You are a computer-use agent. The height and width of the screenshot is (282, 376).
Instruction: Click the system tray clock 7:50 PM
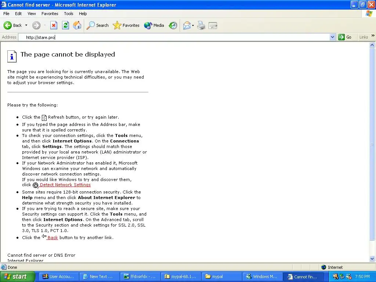point(362,276)
